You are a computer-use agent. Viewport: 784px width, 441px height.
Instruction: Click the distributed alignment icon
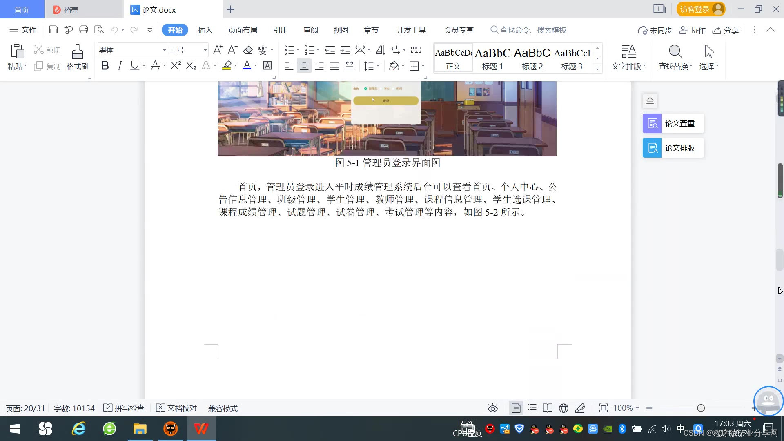(x=350, y=66)
